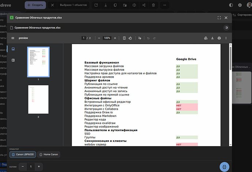Open Cloudreve settings gear
The width and height of the screenshot is (252, 172).
[x=240, y=5]
